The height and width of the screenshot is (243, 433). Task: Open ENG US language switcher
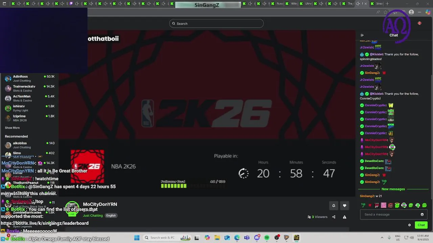(x=398, y=238)
